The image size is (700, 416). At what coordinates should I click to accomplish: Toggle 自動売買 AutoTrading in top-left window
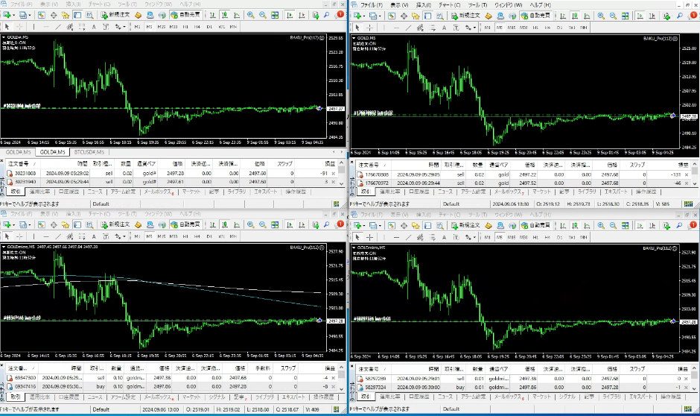coord(187,15)
